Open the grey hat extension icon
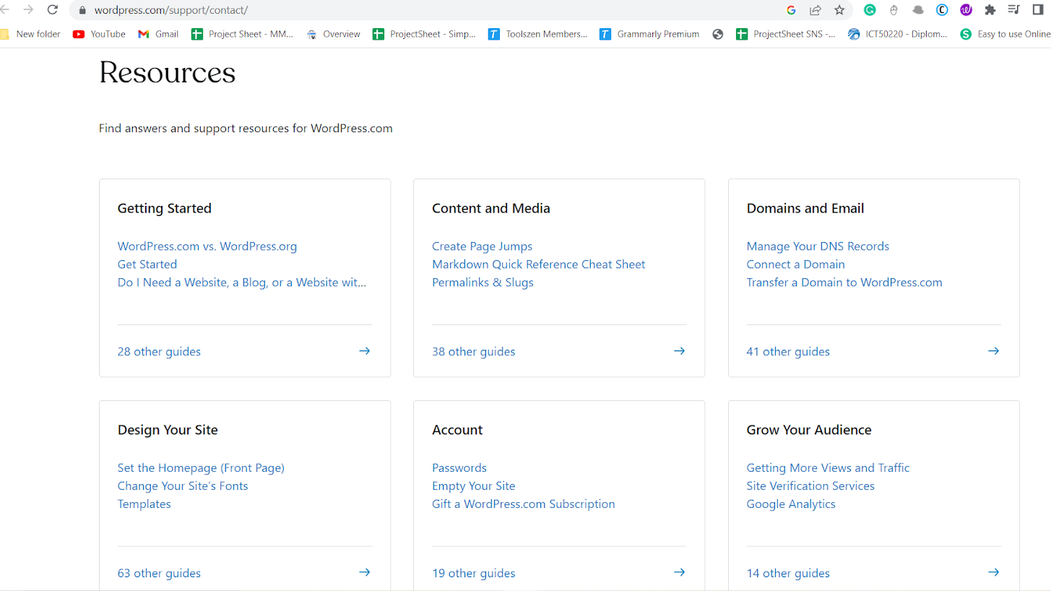1051x591 pixels. pyautogui.click(x=918, y=10)
